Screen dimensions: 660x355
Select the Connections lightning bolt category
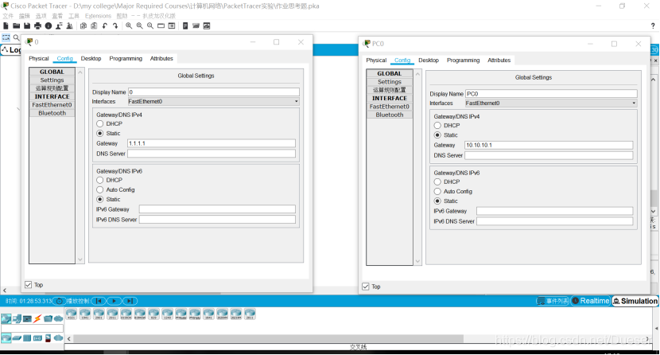coord(37,318)
